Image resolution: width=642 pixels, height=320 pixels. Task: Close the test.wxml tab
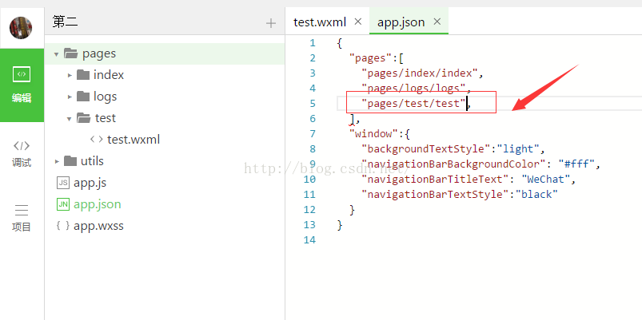coord(357,22)
